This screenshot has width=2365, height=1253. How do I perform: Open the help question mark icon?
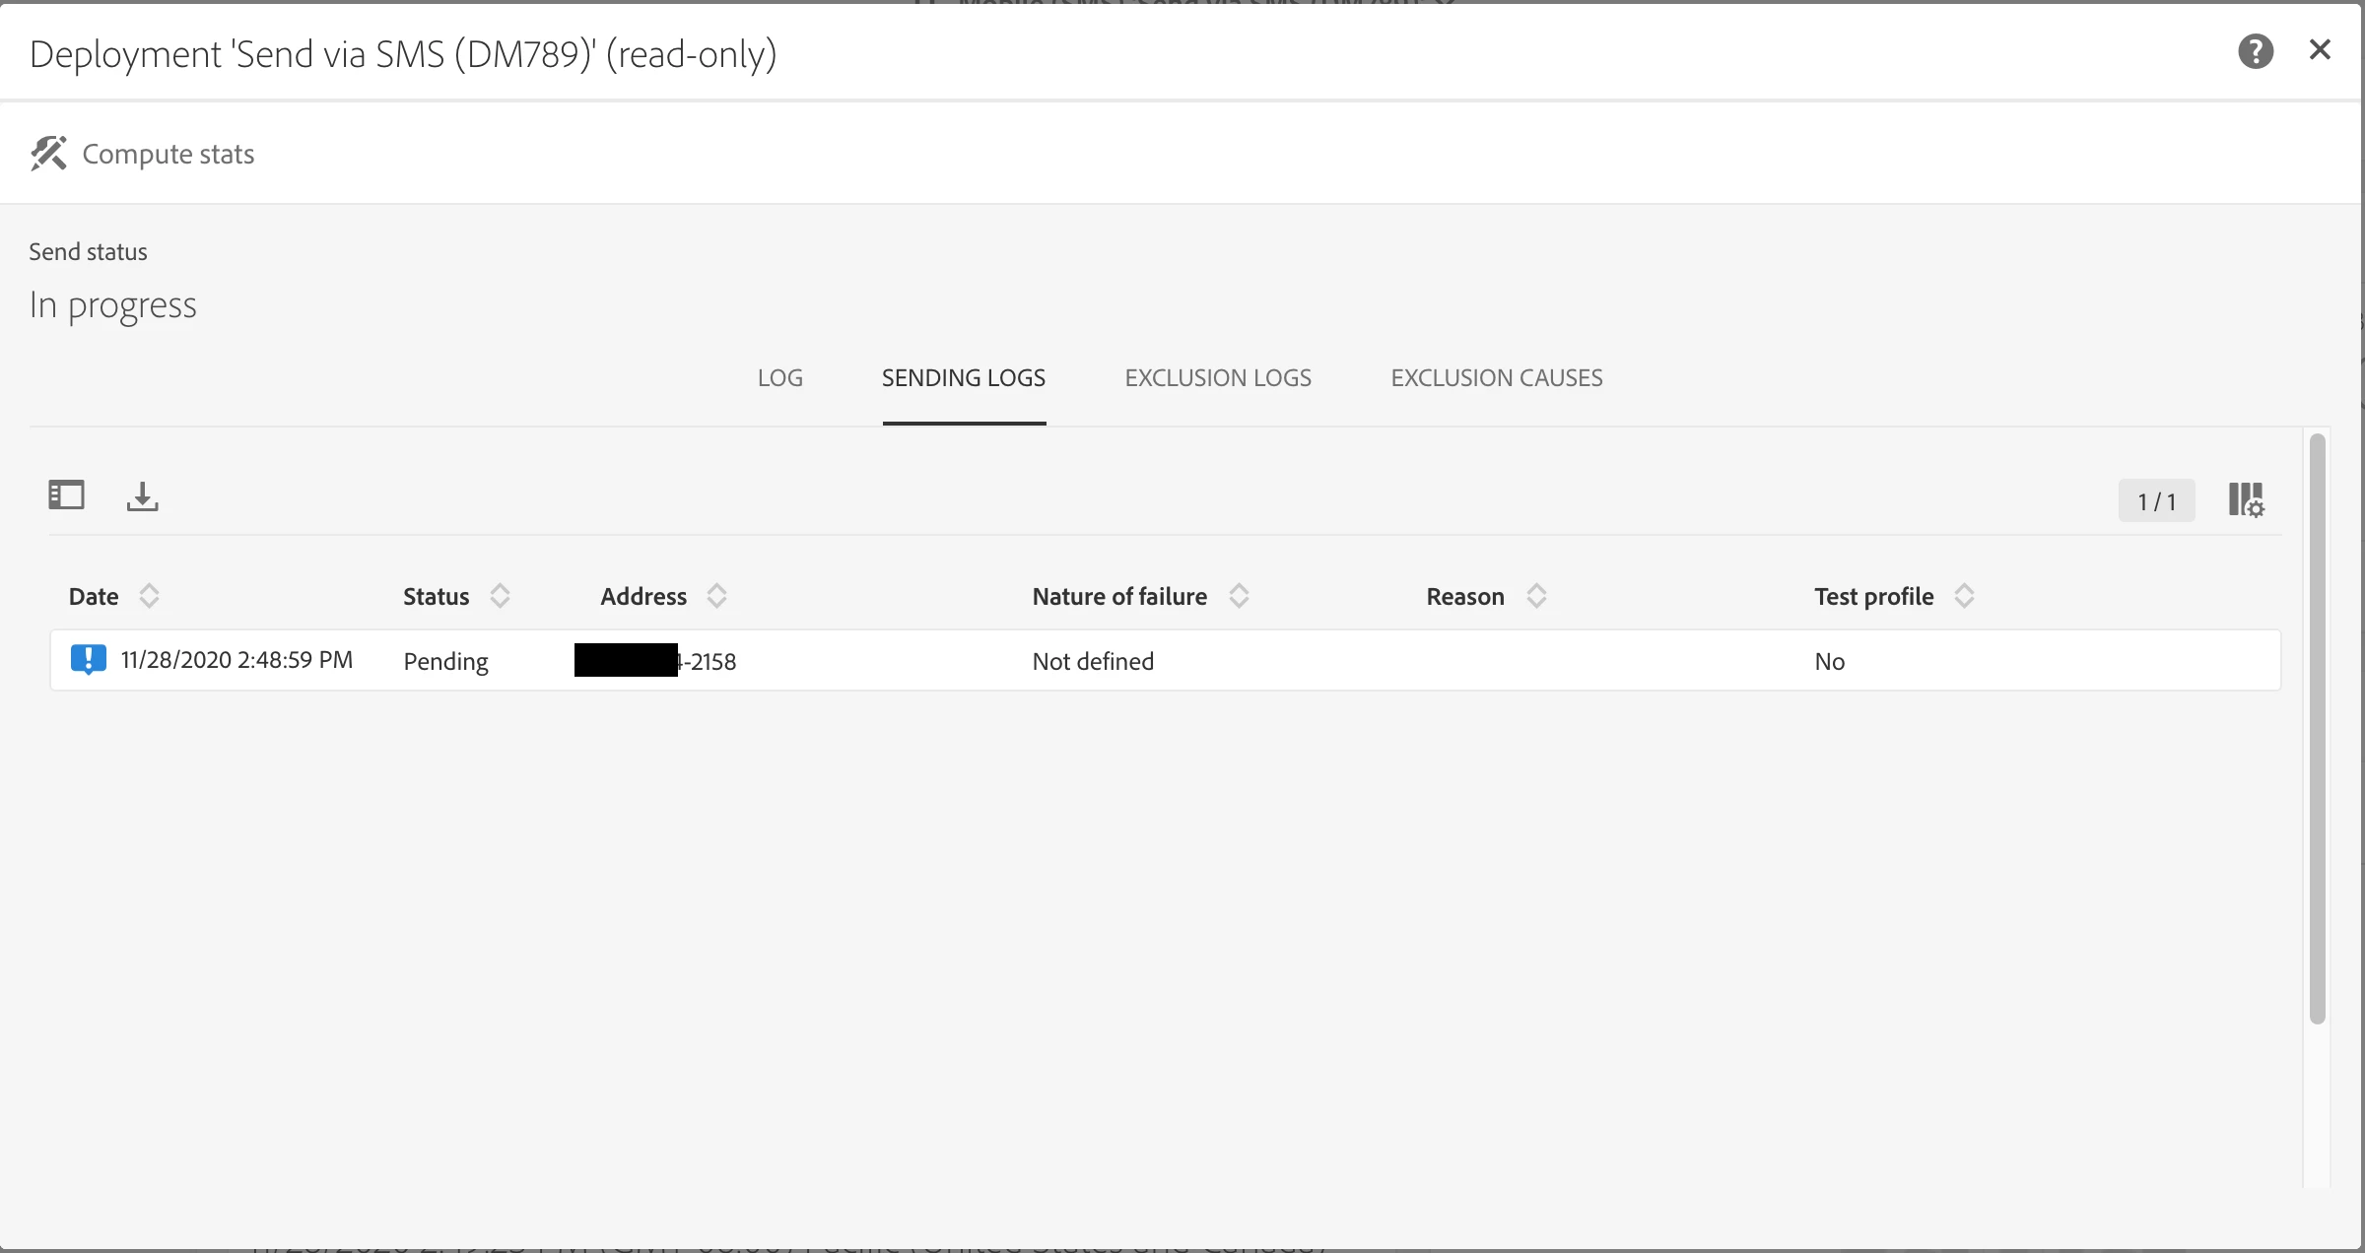point(2255,51)
